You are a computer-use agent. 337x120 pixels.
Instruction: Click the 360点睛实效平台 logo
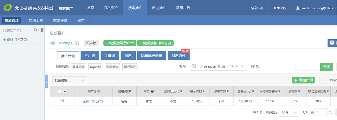tap(28, 8)
